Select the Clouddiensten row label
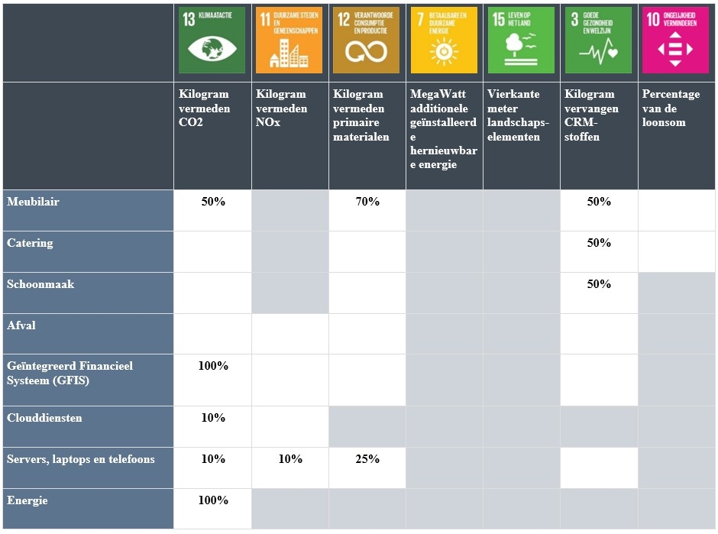This screenshot has height=534, width=718. coord(44,419)
